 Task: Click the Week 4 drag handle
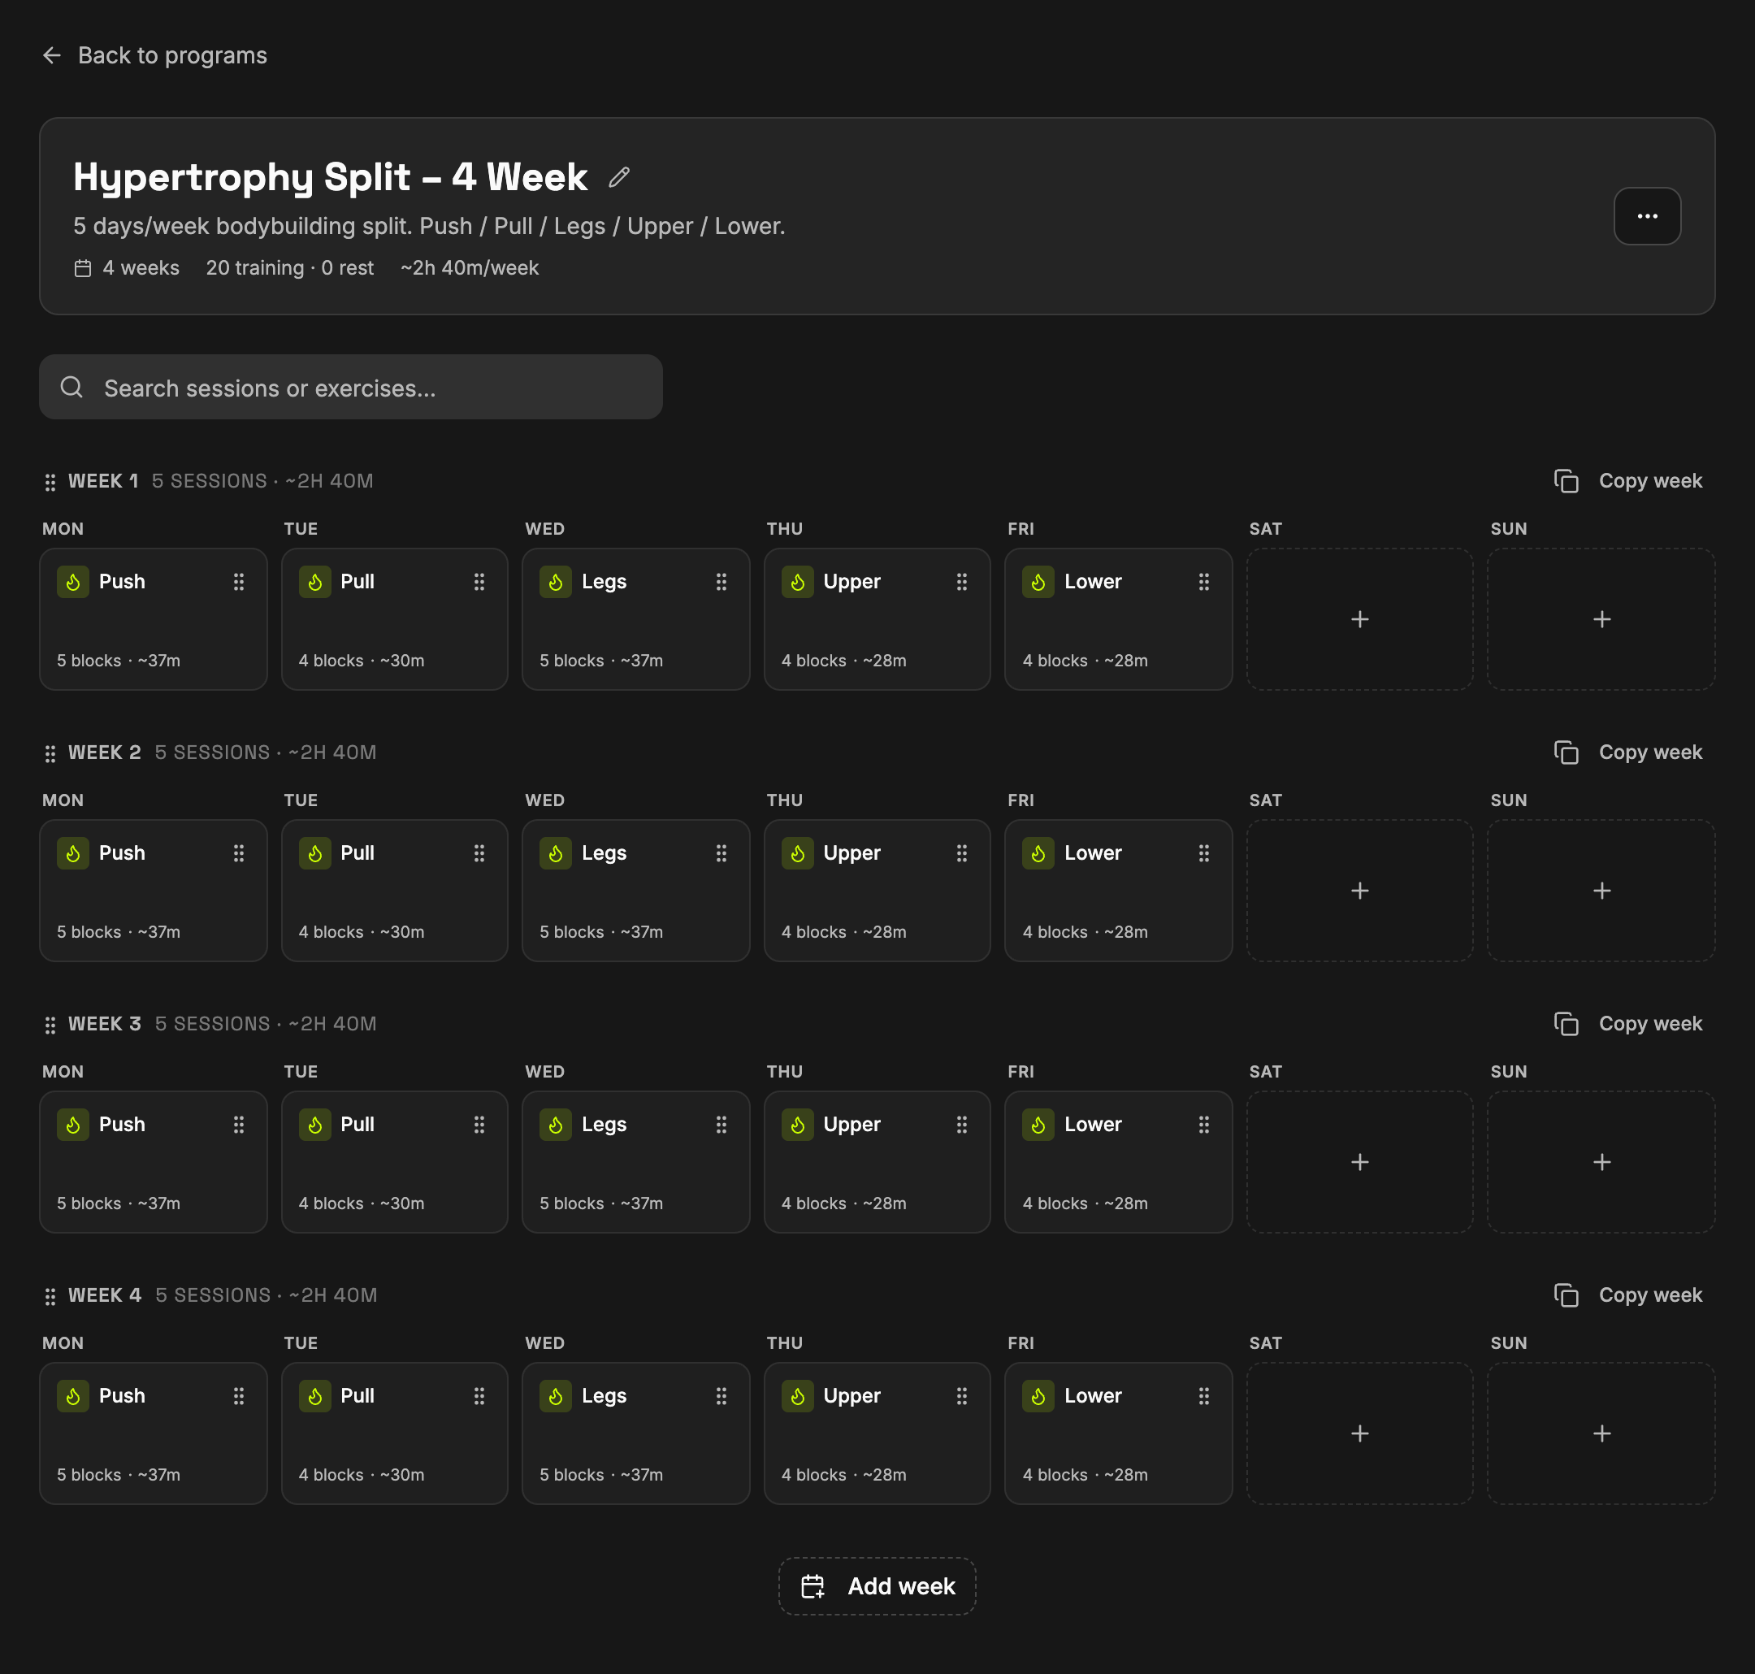coord(50,1295)
